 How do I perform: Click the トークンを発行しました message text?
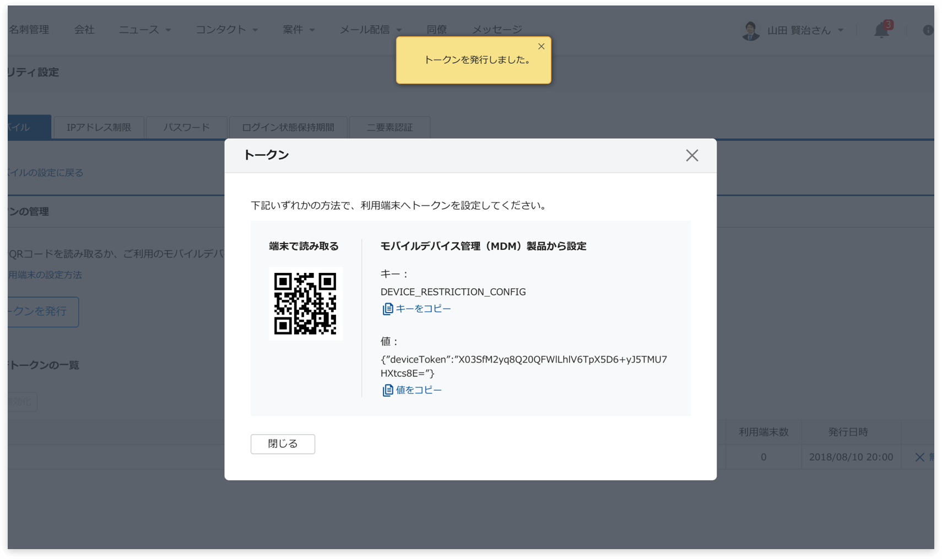(x=477, y=60)
